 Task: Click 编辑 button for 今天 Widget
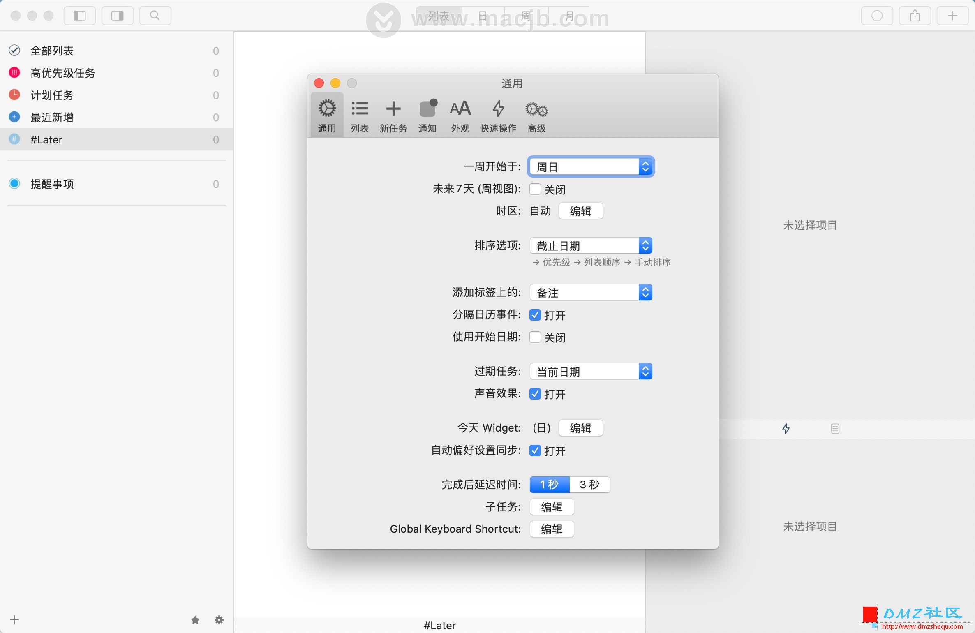point(580,428)
